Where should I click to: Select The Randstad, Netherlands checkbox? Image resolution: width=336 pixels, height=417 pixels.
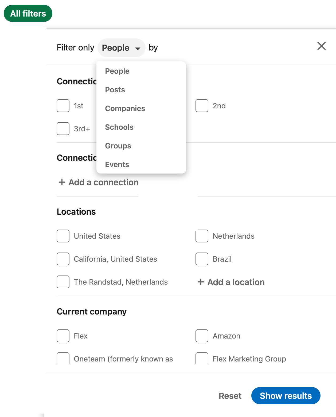point(63,282)
